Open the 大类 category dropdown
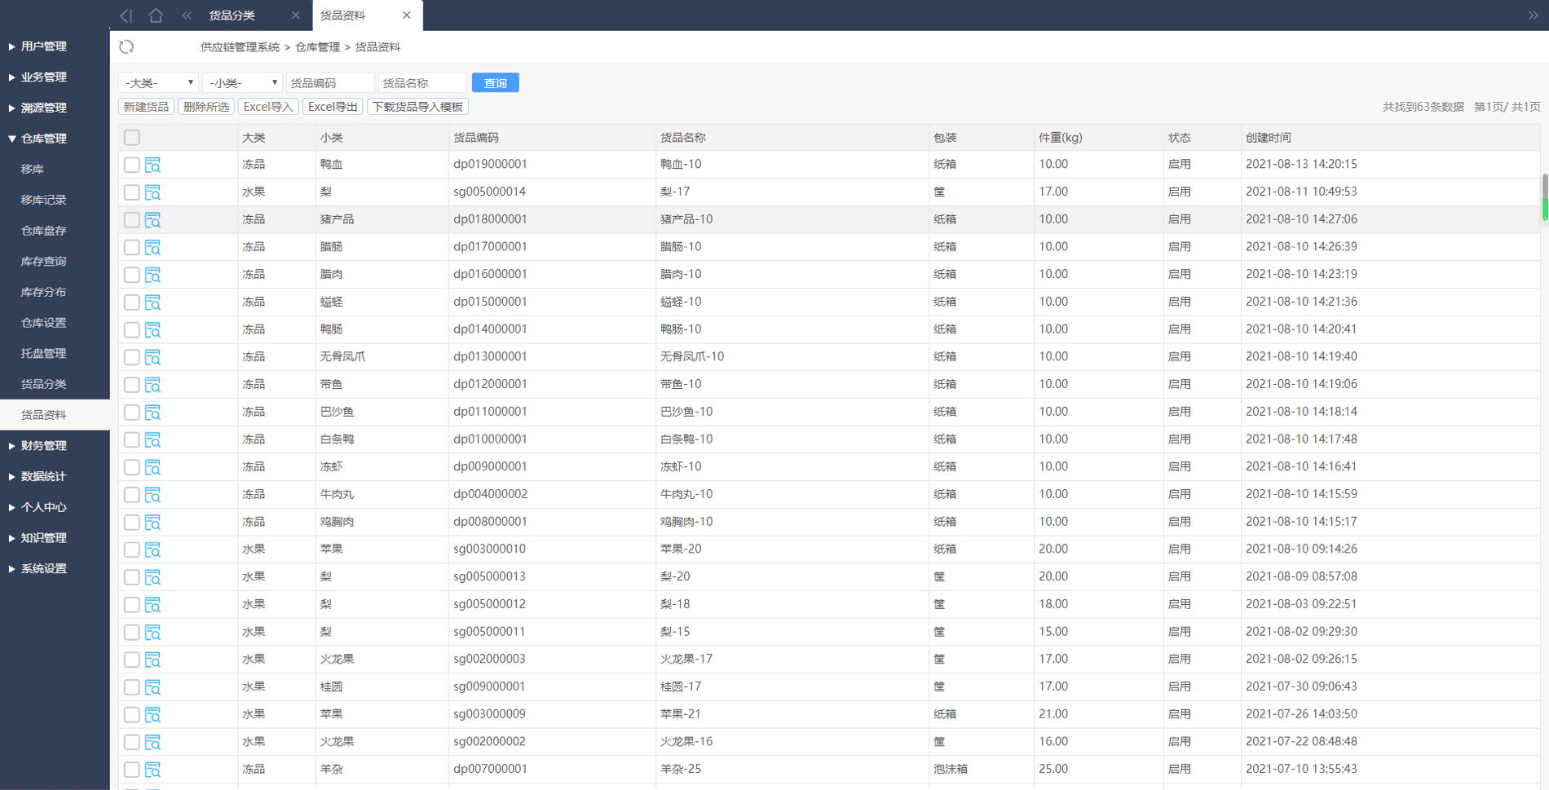The height and width of the screenshot is (790, 1549). click(158, 83)
